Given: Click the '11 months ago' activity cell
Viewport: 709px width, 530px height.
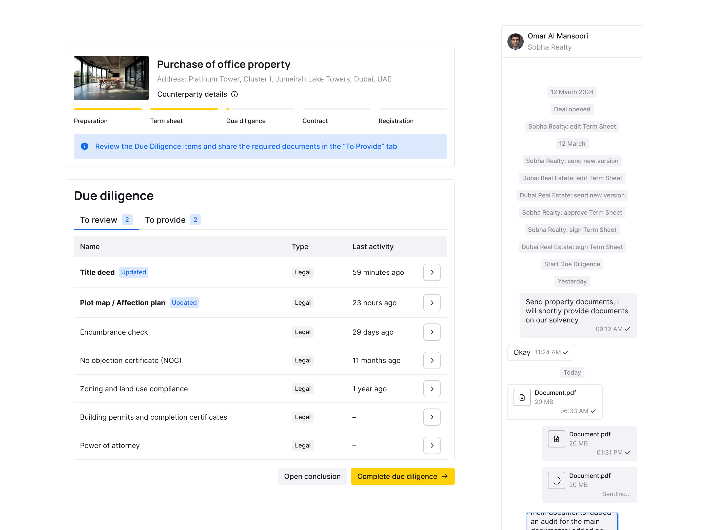Looking at the screenshot, I should tap(376, 360).
